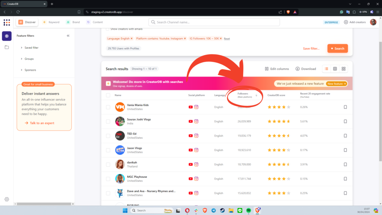The height and width of the screenshot is (215, 382).
Task: Open the browser tab list dropdown
Action: 350,4
